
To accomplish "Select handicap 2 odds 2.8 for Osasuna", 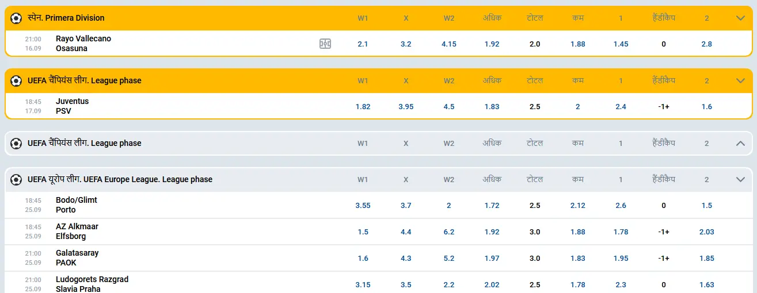I will [x=707, y=44].
